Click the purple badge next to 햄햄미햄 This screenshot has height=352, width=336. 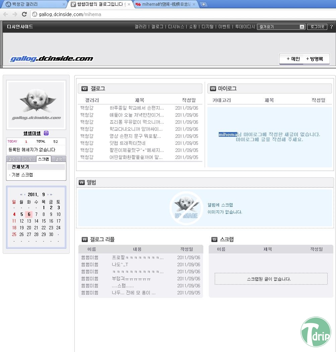tap(46, 133)
